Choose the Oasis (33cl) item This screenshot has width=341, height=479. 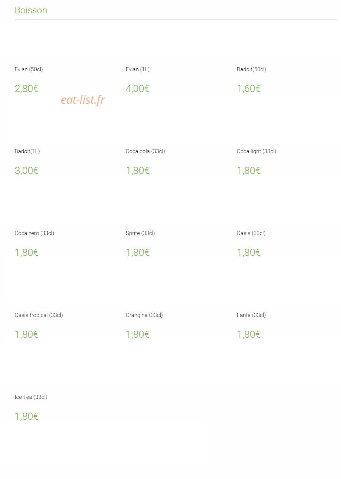251,233
